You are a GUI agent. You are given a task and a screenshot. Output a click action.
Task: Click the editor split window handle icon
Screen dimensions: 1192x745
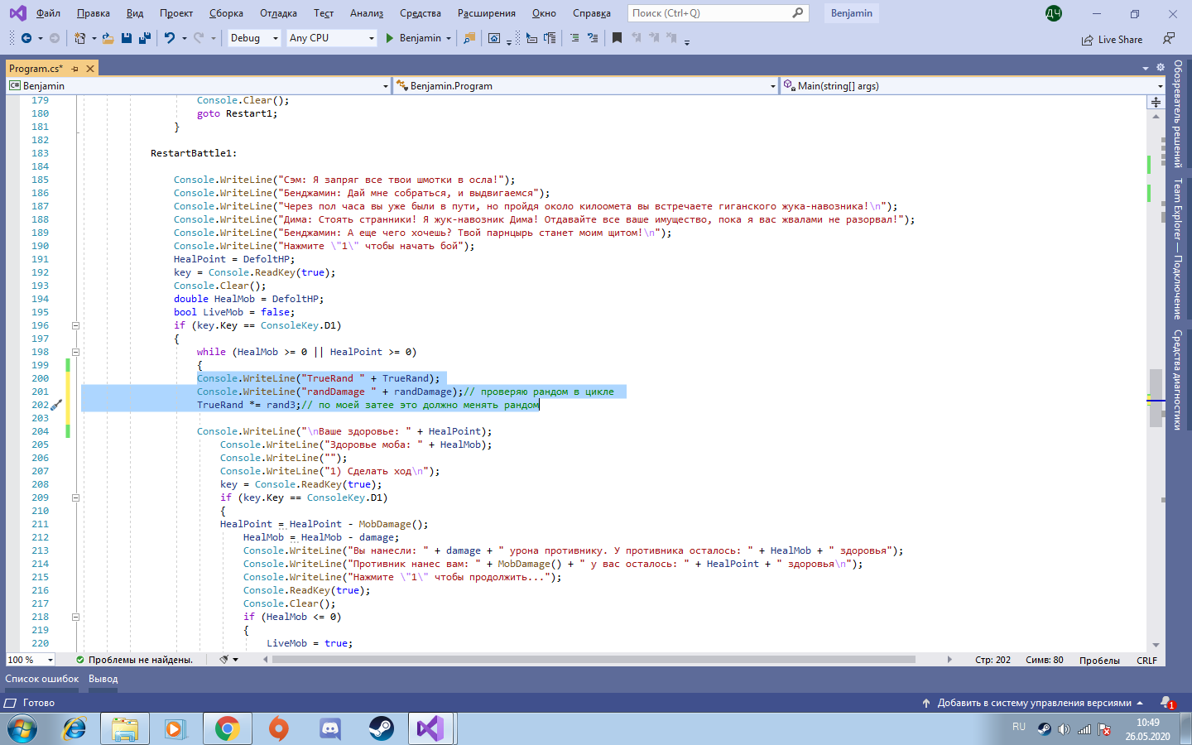click(x=1156, y=102)
